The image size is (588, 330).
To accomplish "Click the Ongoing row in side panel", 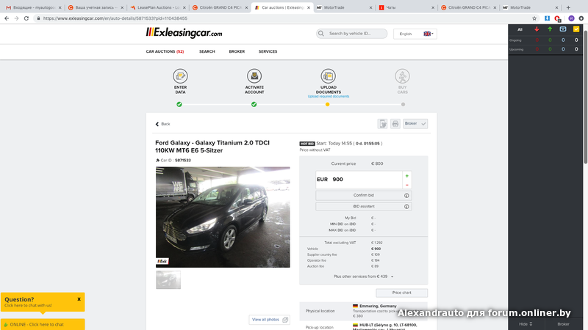I will [x=545, y=40].
